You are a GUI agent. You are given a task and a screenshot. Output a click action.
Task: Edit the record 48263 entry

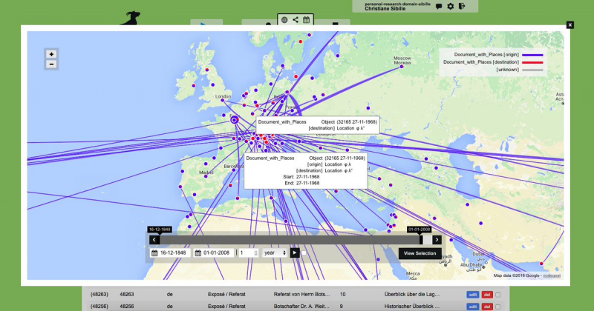click(472, 294)
